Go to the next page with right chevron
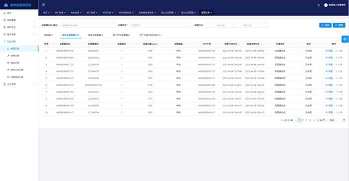Screen dimensions: 349x181 coord(314,120)
